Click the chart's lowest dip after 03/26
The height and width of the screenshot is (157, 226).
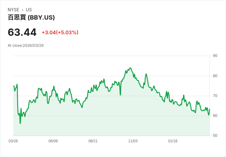tap(20, 123)
